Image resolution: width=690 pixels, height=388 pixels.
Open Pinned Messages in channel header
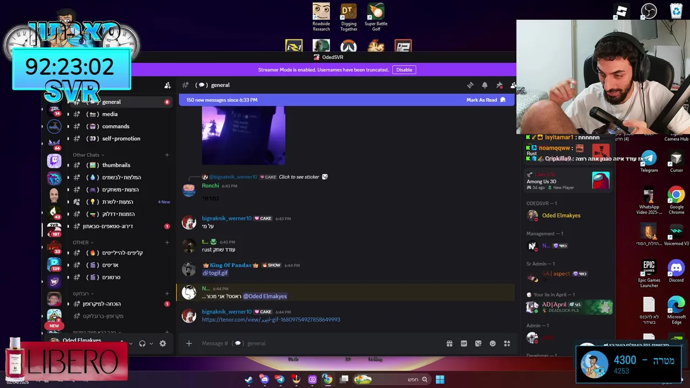[499, 85]
